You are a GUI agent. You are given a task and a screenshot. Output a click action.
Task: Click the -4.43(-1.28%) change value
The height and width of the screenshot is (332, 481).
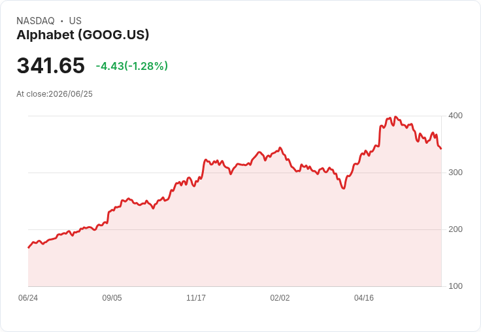coord(132,66)
